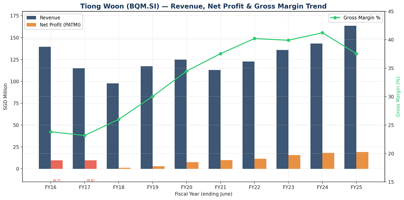Viewport: 404px width, 200px height.
Task: Click the FY24 Revenue bar
Action: (x=316, y=106)
